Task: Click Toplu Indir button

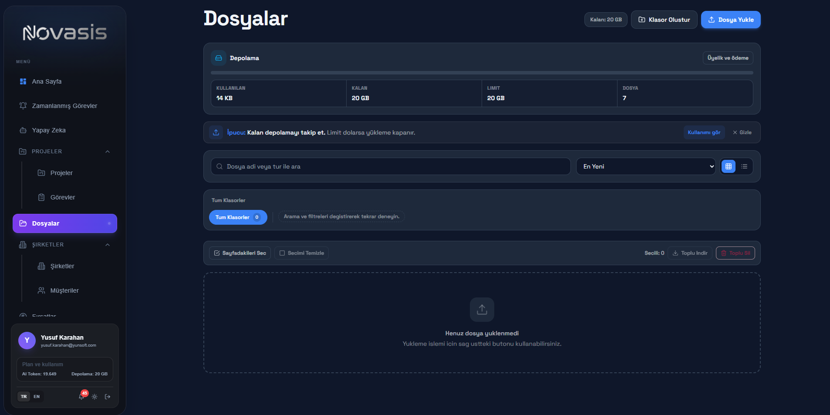Action: [690, 253]
